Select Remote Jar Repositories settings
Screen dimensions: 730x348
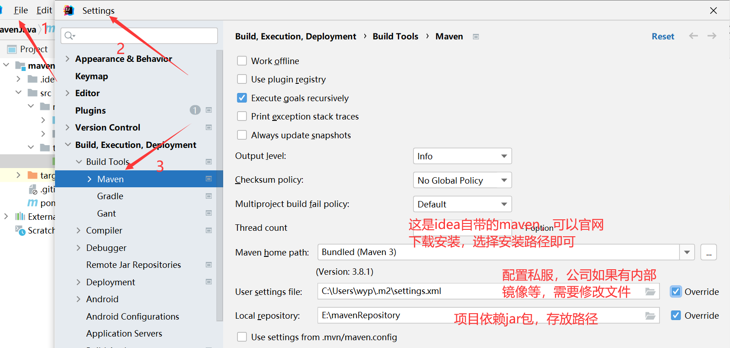point(133,265)
